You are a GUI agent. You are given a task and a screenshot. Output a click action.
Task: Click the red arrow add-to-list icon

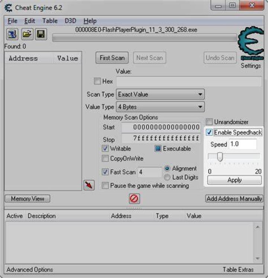(x=89, y=185)
